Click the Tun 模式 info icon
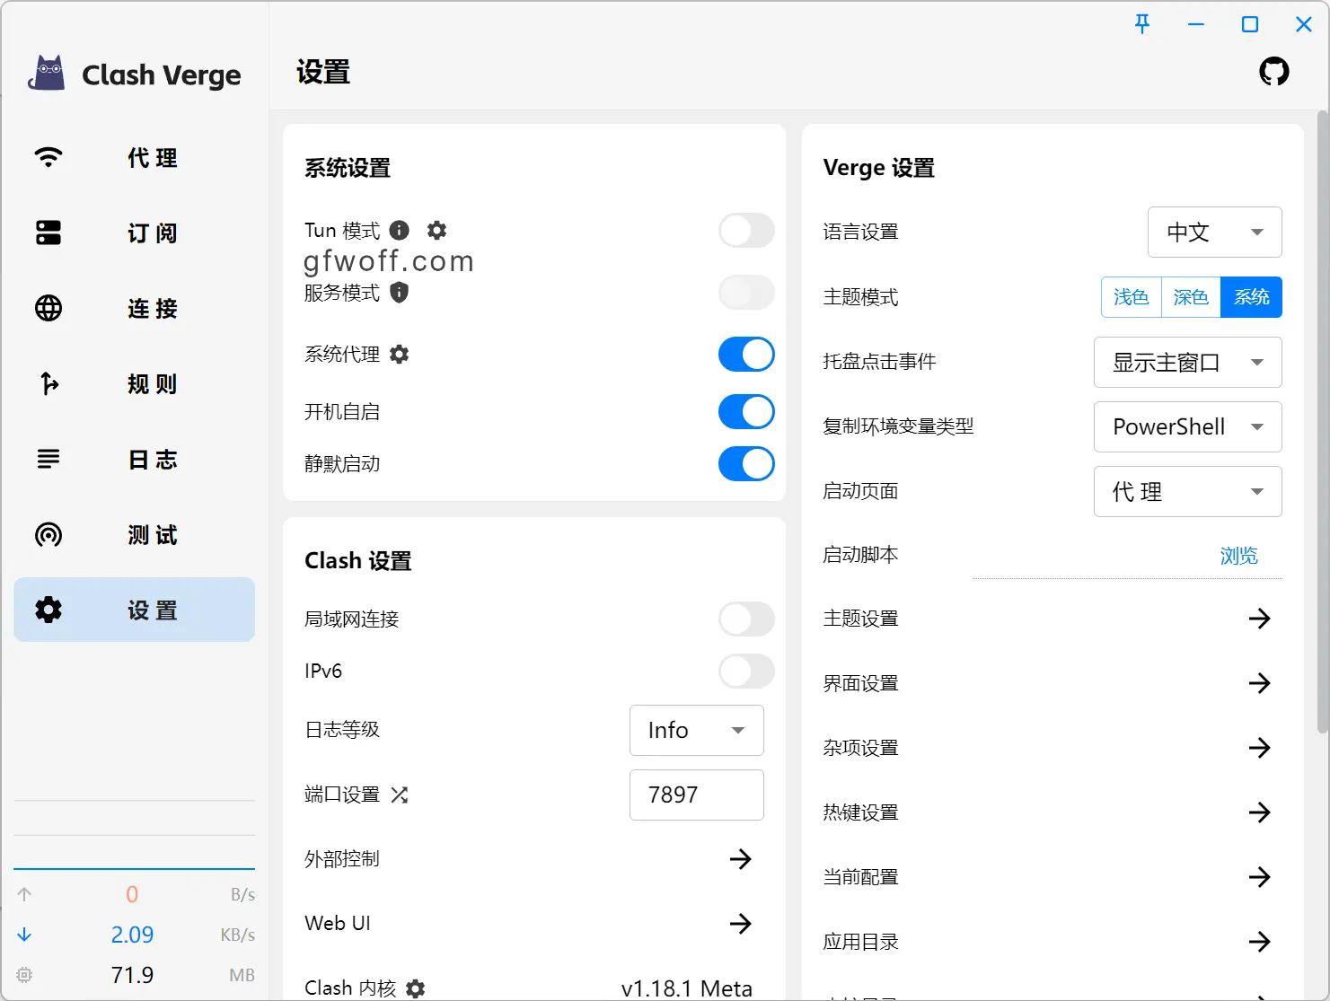 coord(400,231)
